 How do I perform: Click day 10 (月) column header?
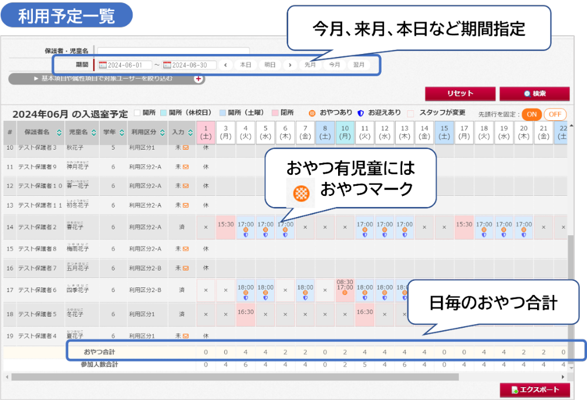tap(345, 133)
